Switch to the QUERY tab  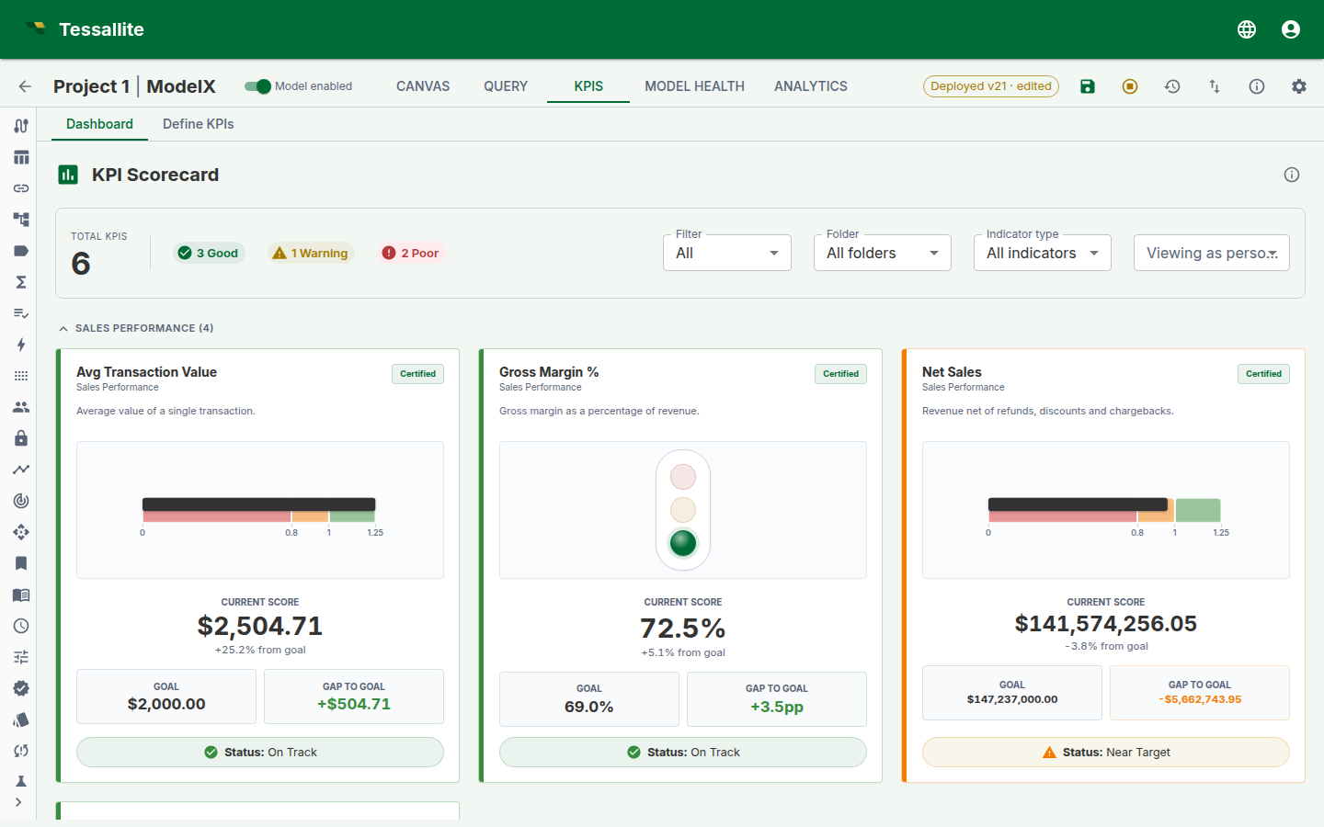tap(506, 86)
